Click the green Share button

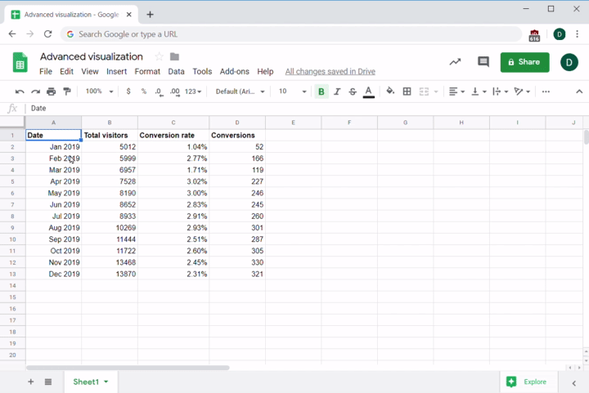click(x=524, y=62)
